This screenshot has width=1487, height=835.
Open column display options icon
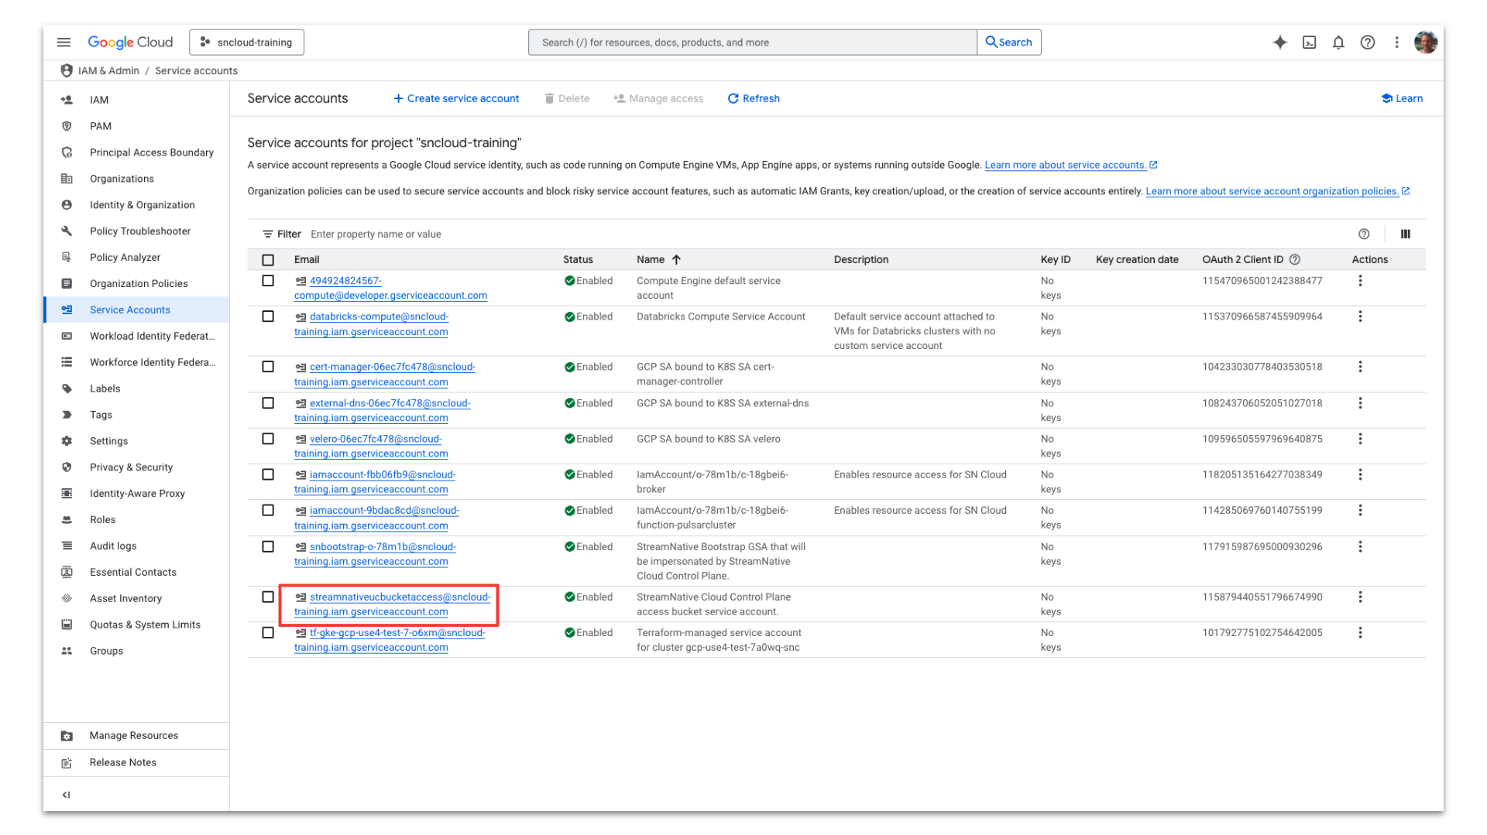point(1406,234)
